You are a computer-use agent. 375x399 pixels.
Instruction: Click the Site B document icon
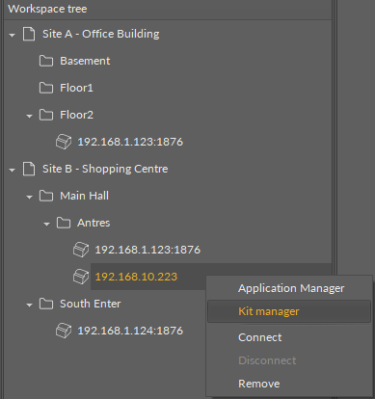[29, 169]
